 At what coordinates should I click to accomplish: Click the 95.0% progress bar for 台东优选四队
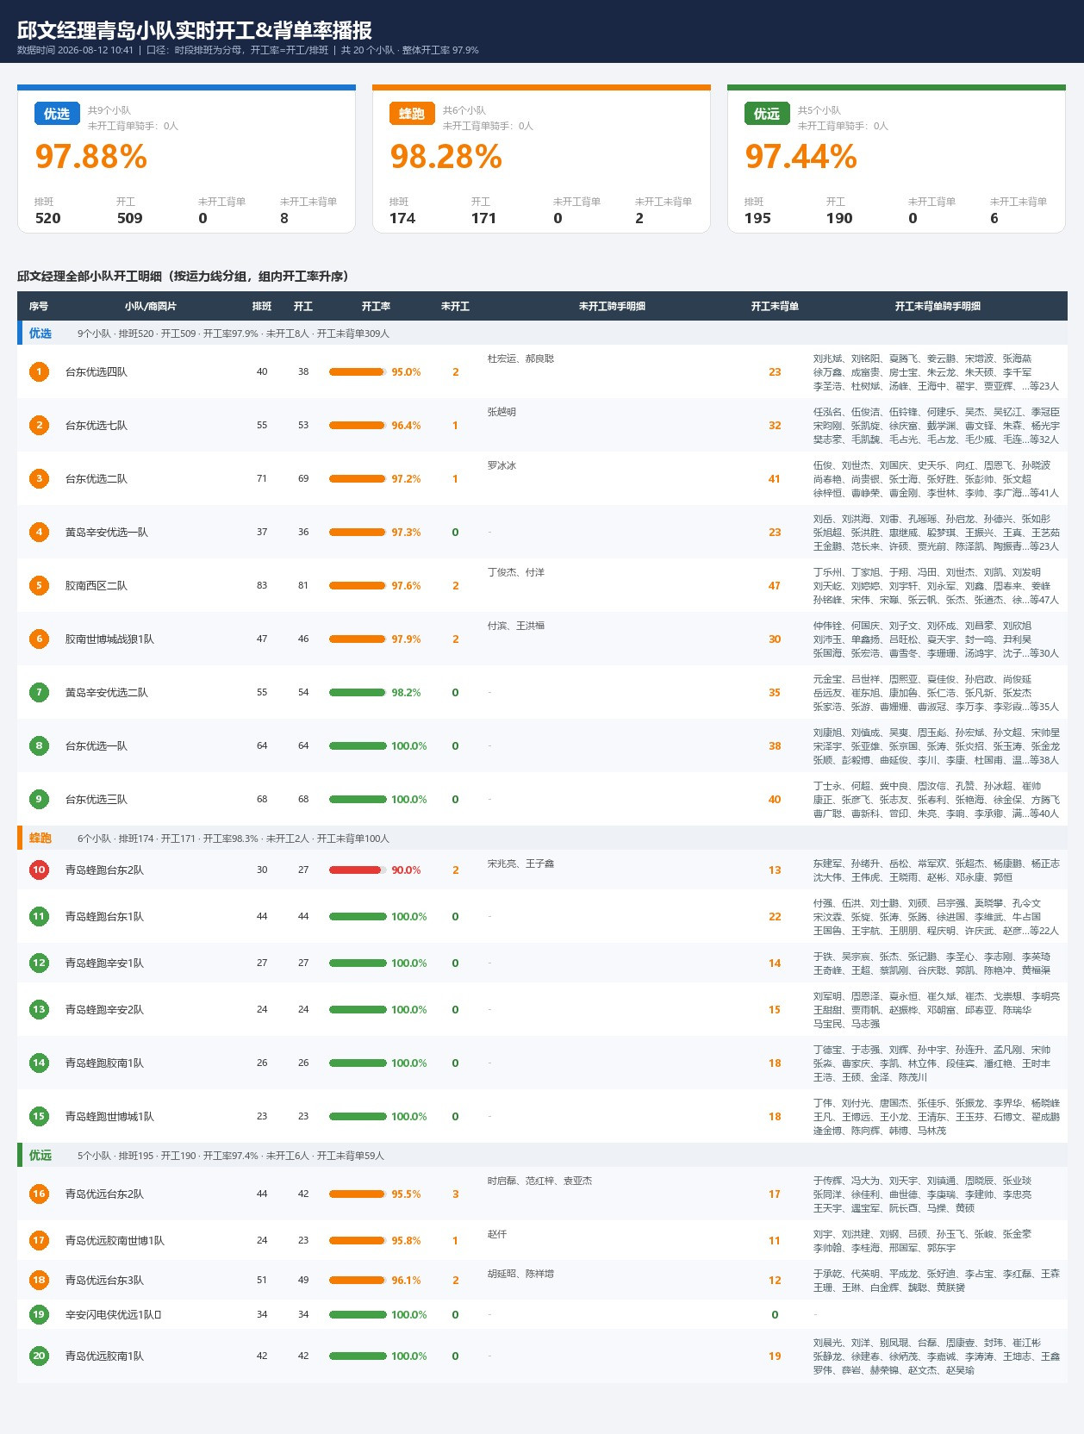[358, 372]
